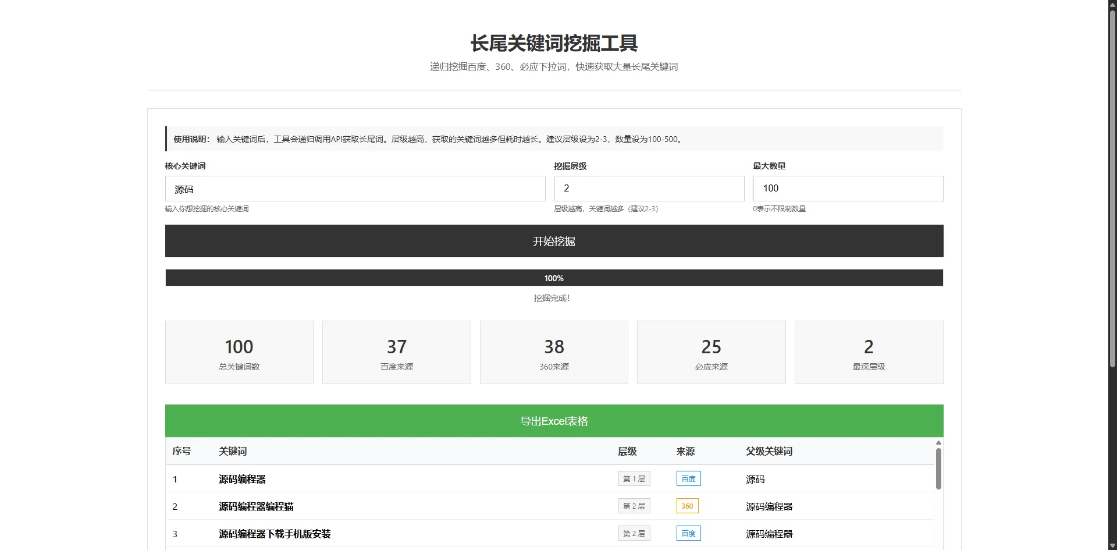
Task: Click the 必应来源 stat card
Action: (x=712, y=353)
